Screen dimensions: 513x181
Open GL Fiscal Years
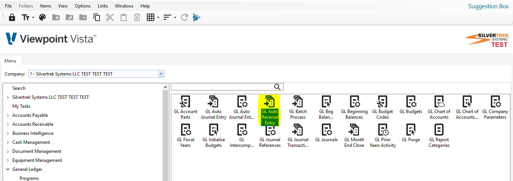coord(186,136)
